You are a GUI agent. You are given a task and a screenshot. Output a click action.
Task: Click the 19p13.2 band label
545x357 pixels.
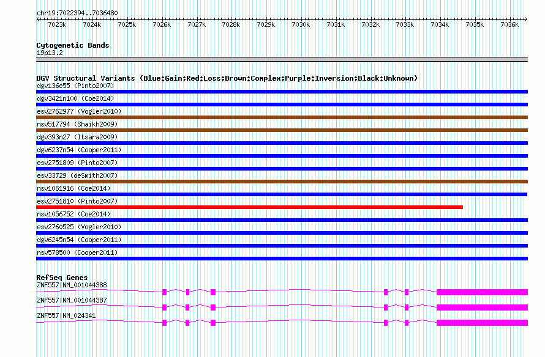(x=50, y=53)
